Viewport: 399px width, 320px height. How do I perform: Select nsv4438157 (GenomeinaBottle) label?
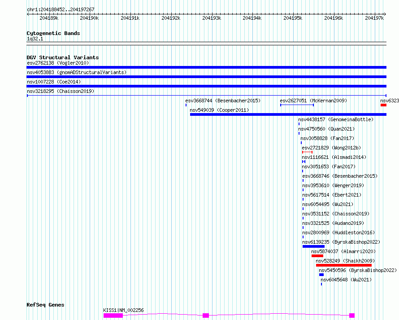tap(336, 119)
